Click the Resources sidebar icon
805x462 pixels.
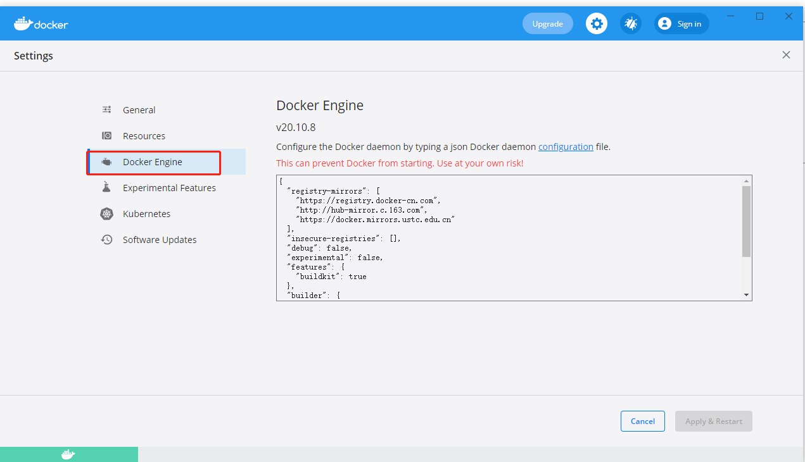[106, 135]
